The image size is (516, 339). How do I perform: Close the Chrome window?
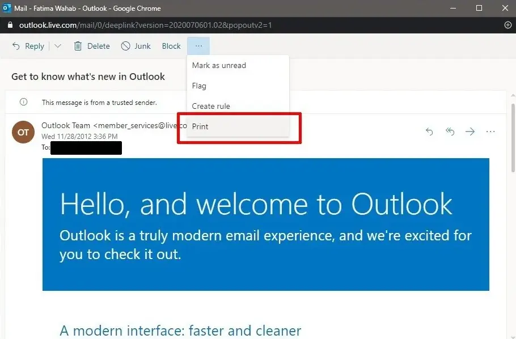[505, 9]
